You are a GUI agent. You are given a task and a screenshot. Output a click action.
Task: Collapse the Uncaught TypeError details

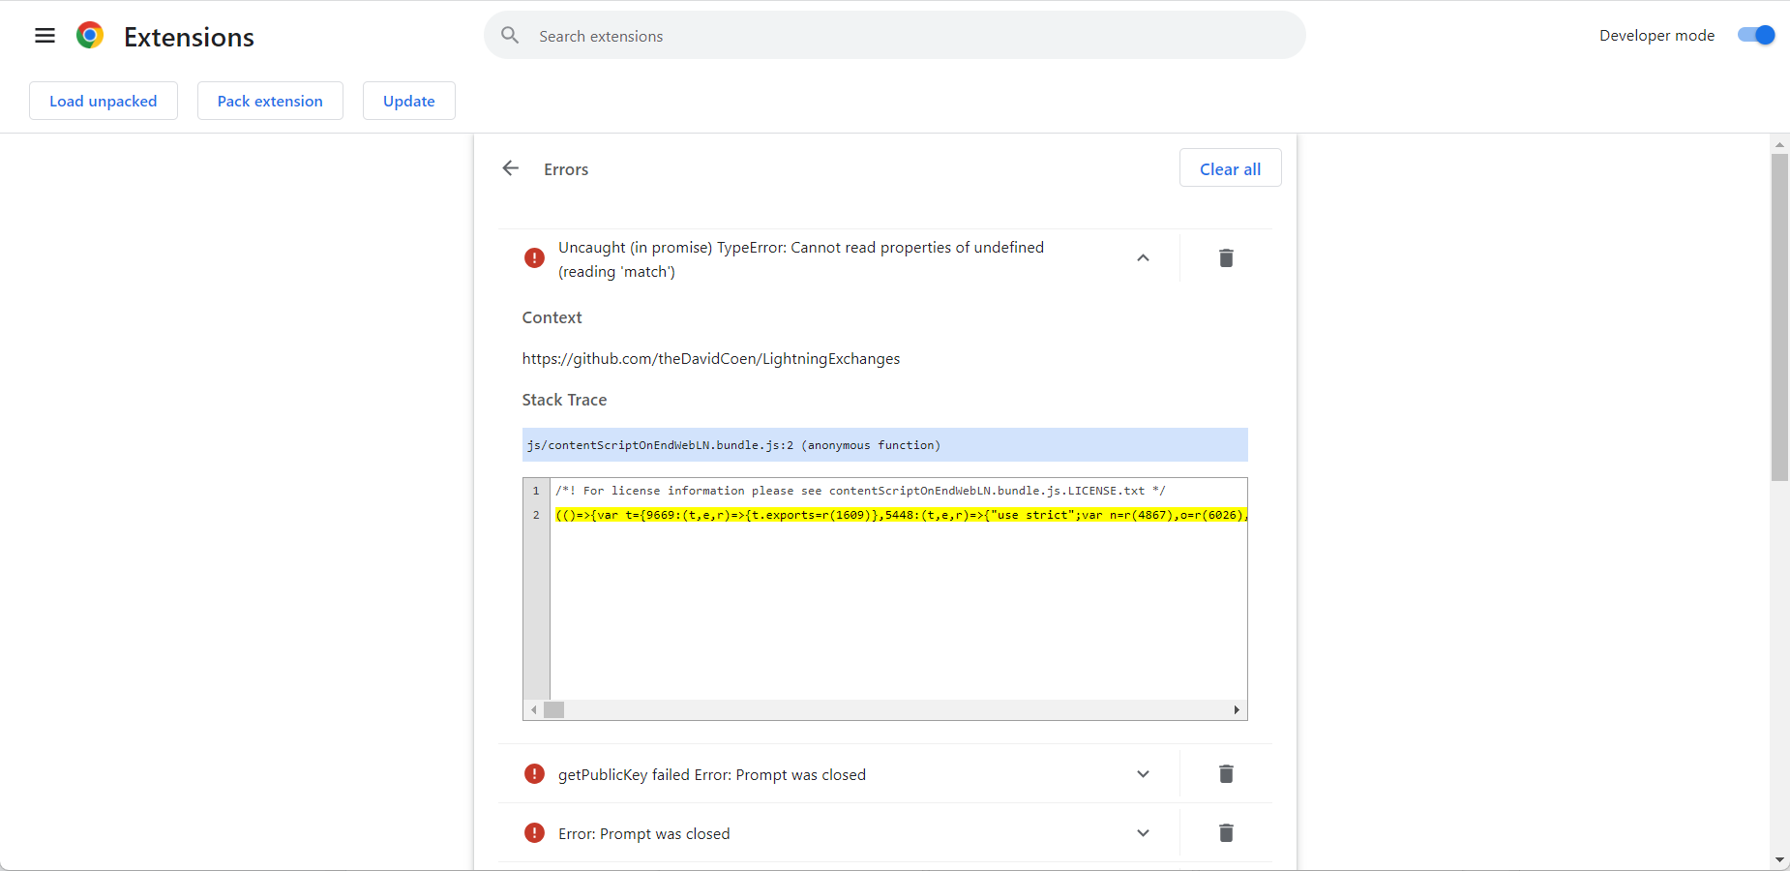click(x=1143, y=257)
